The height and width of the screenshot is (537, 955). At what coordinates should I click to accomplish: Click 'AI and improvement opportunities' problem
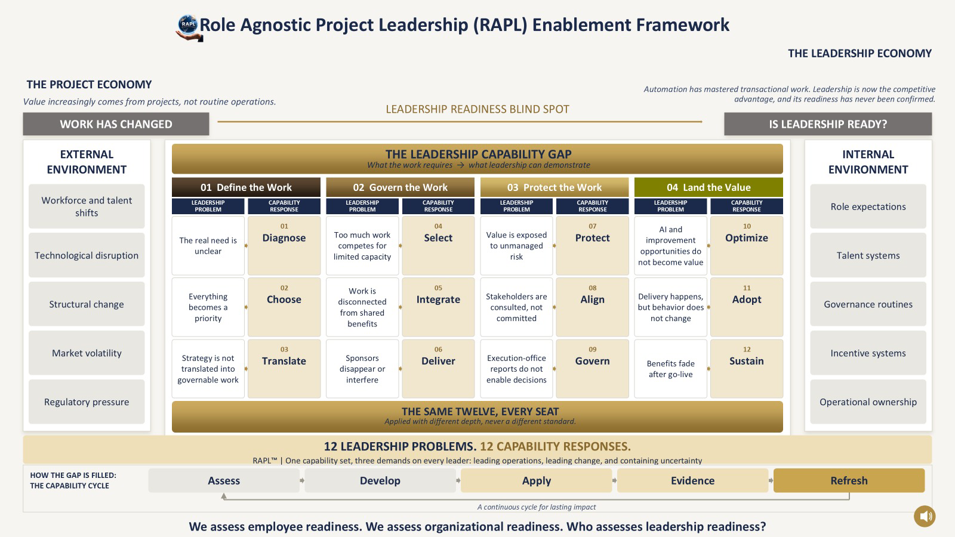coord(671,246)
